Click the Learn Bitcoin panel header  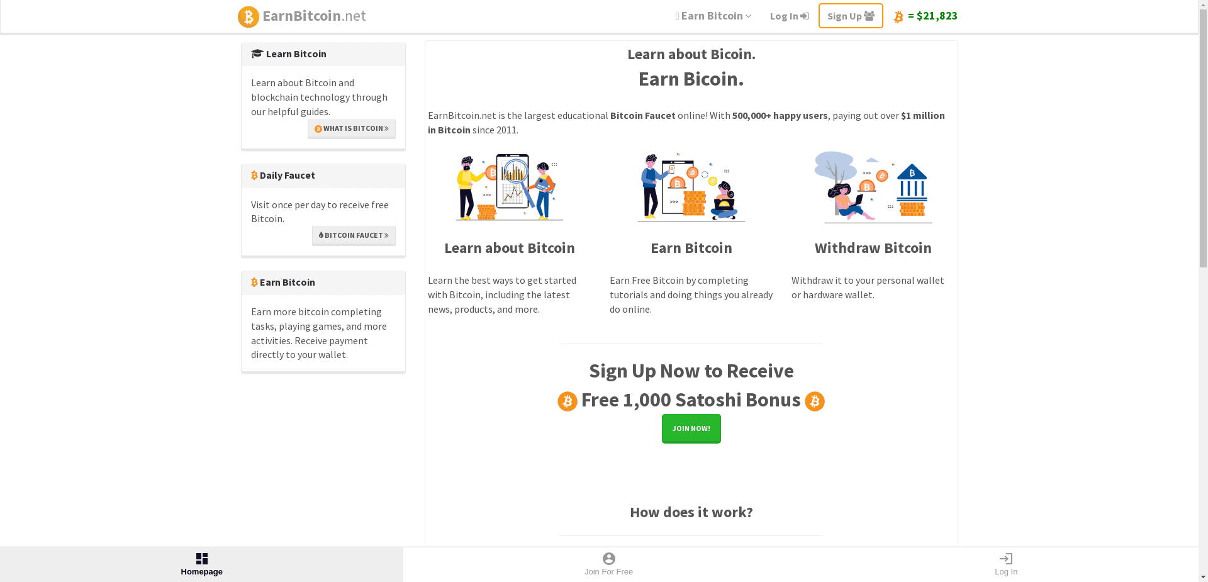[323, 54]
